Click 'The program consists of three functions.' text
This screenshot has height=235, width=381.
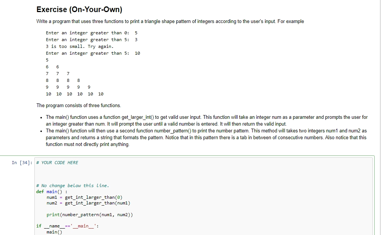[x=79, y=106]
